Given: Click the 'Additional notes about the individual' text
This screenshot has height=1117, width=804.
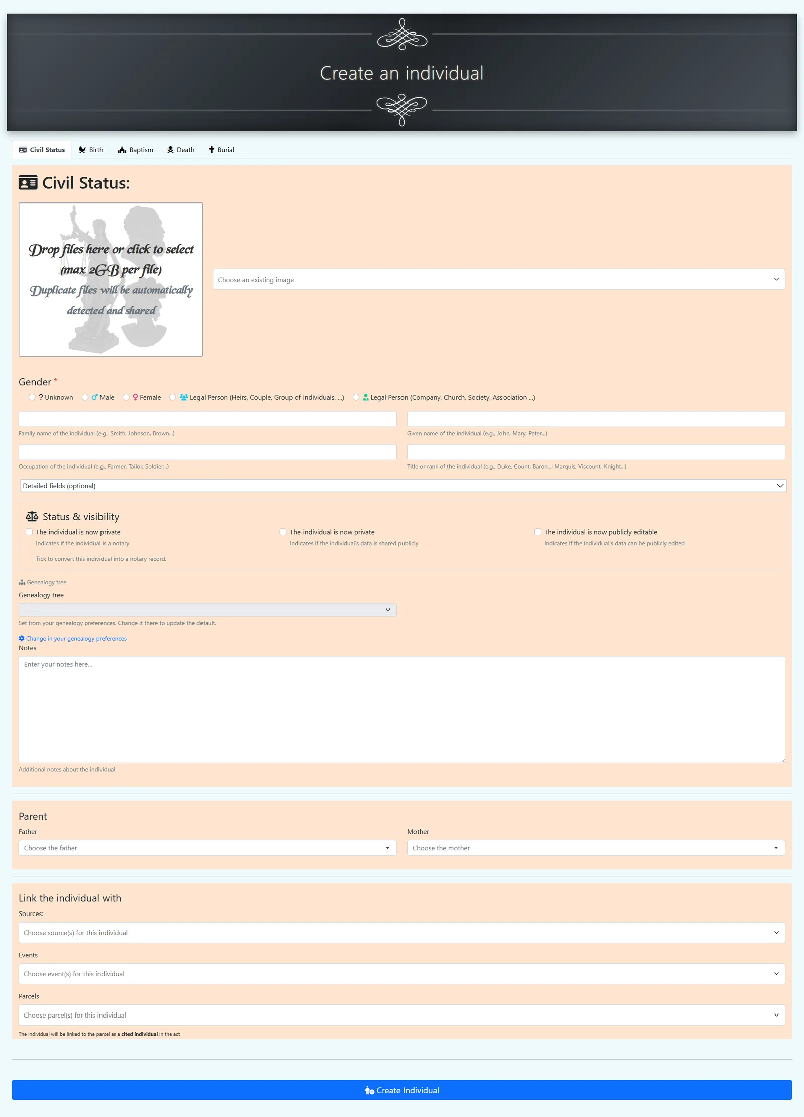Looking at the screenshot, I should [x=67, y=769].
